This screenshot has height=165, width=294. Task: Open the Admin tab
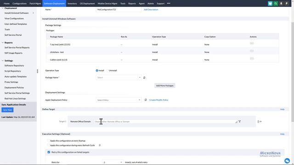pyautogui.click(x=151, y=3)
